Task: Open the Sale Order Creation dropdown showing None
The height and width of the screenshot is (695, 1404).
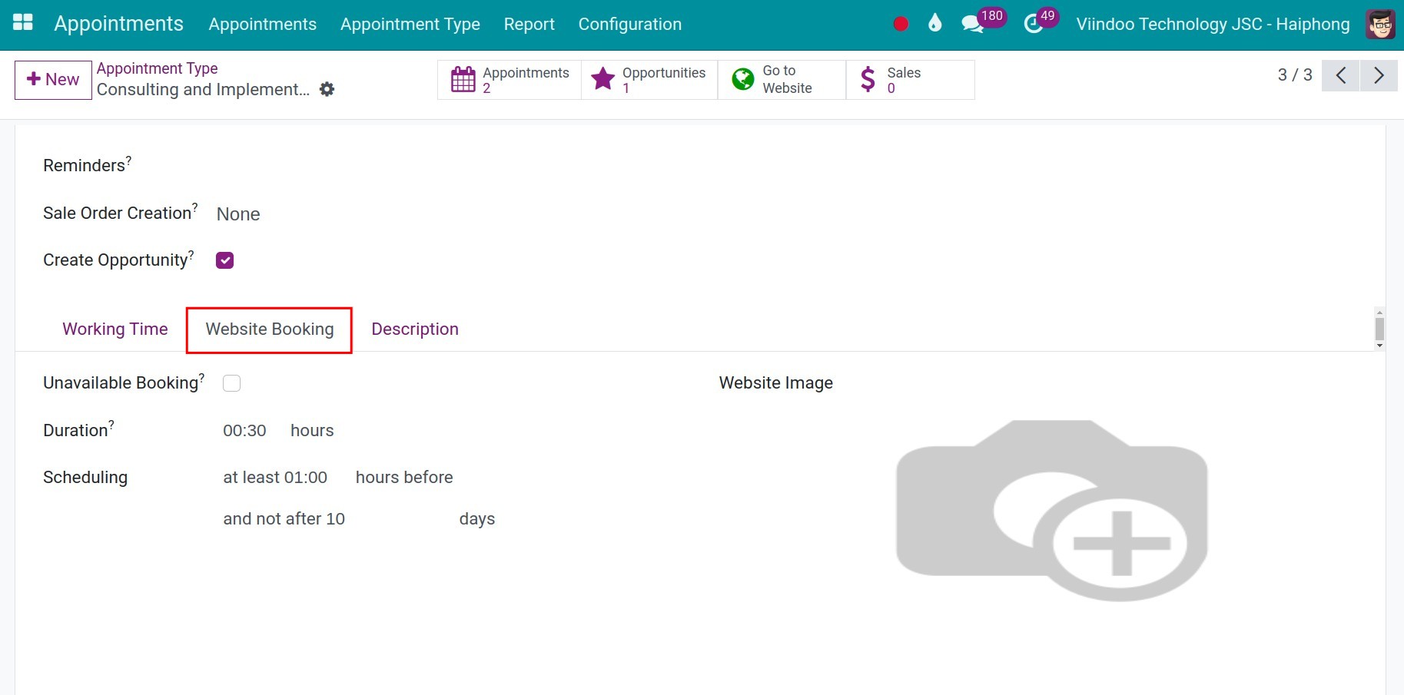Action: point(238,214)
